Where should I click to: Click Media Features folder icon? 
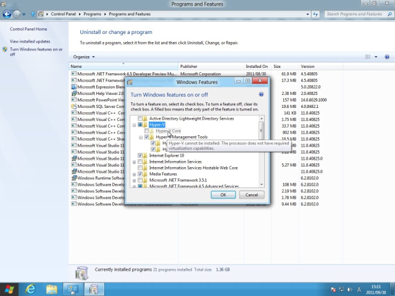click(145, 174)
